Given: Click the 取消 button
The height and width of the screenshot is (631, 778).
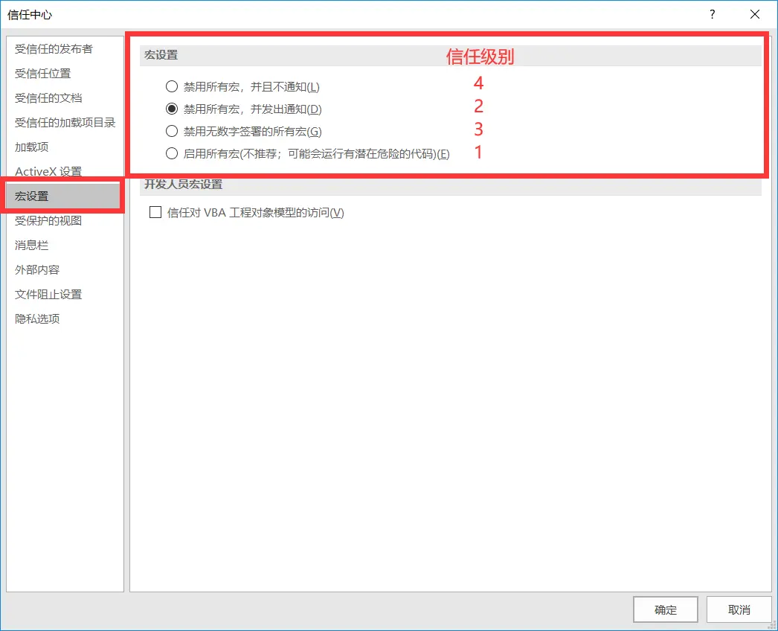Looking at the screenshot, I should tap(739, 609).
